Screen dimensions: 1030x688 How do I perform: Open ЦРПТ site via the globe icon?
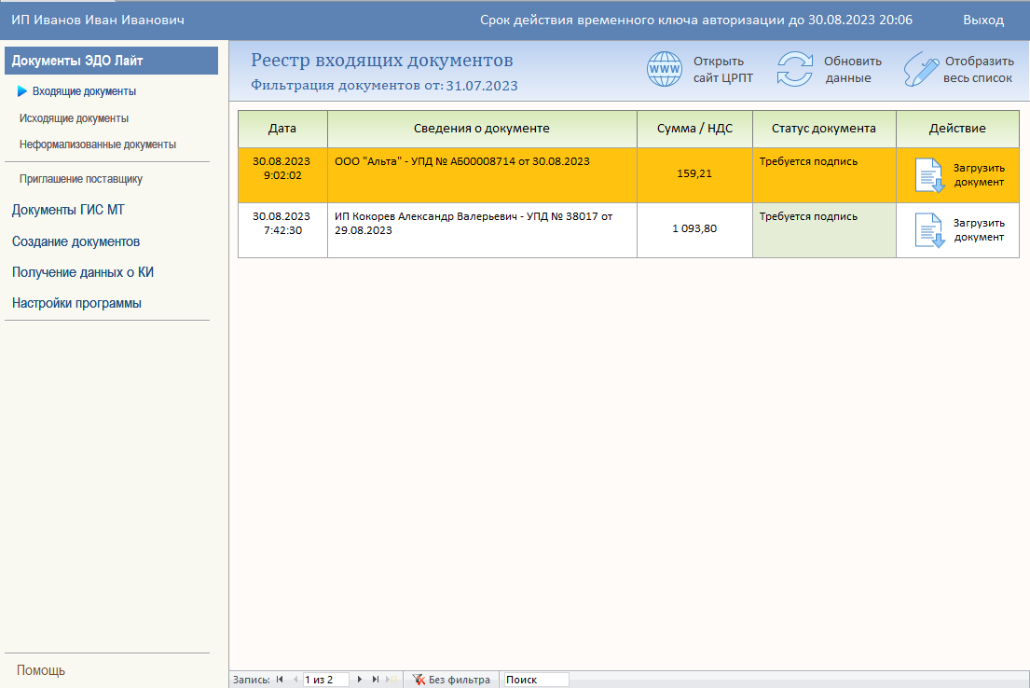665,68
